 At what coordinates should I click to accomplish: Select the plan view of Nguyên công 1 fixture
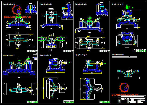tap(20, 40)
